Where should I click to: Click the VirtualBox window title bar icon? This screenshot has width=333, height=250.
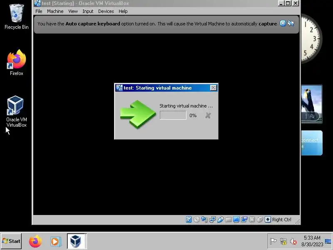pos(37,3)
